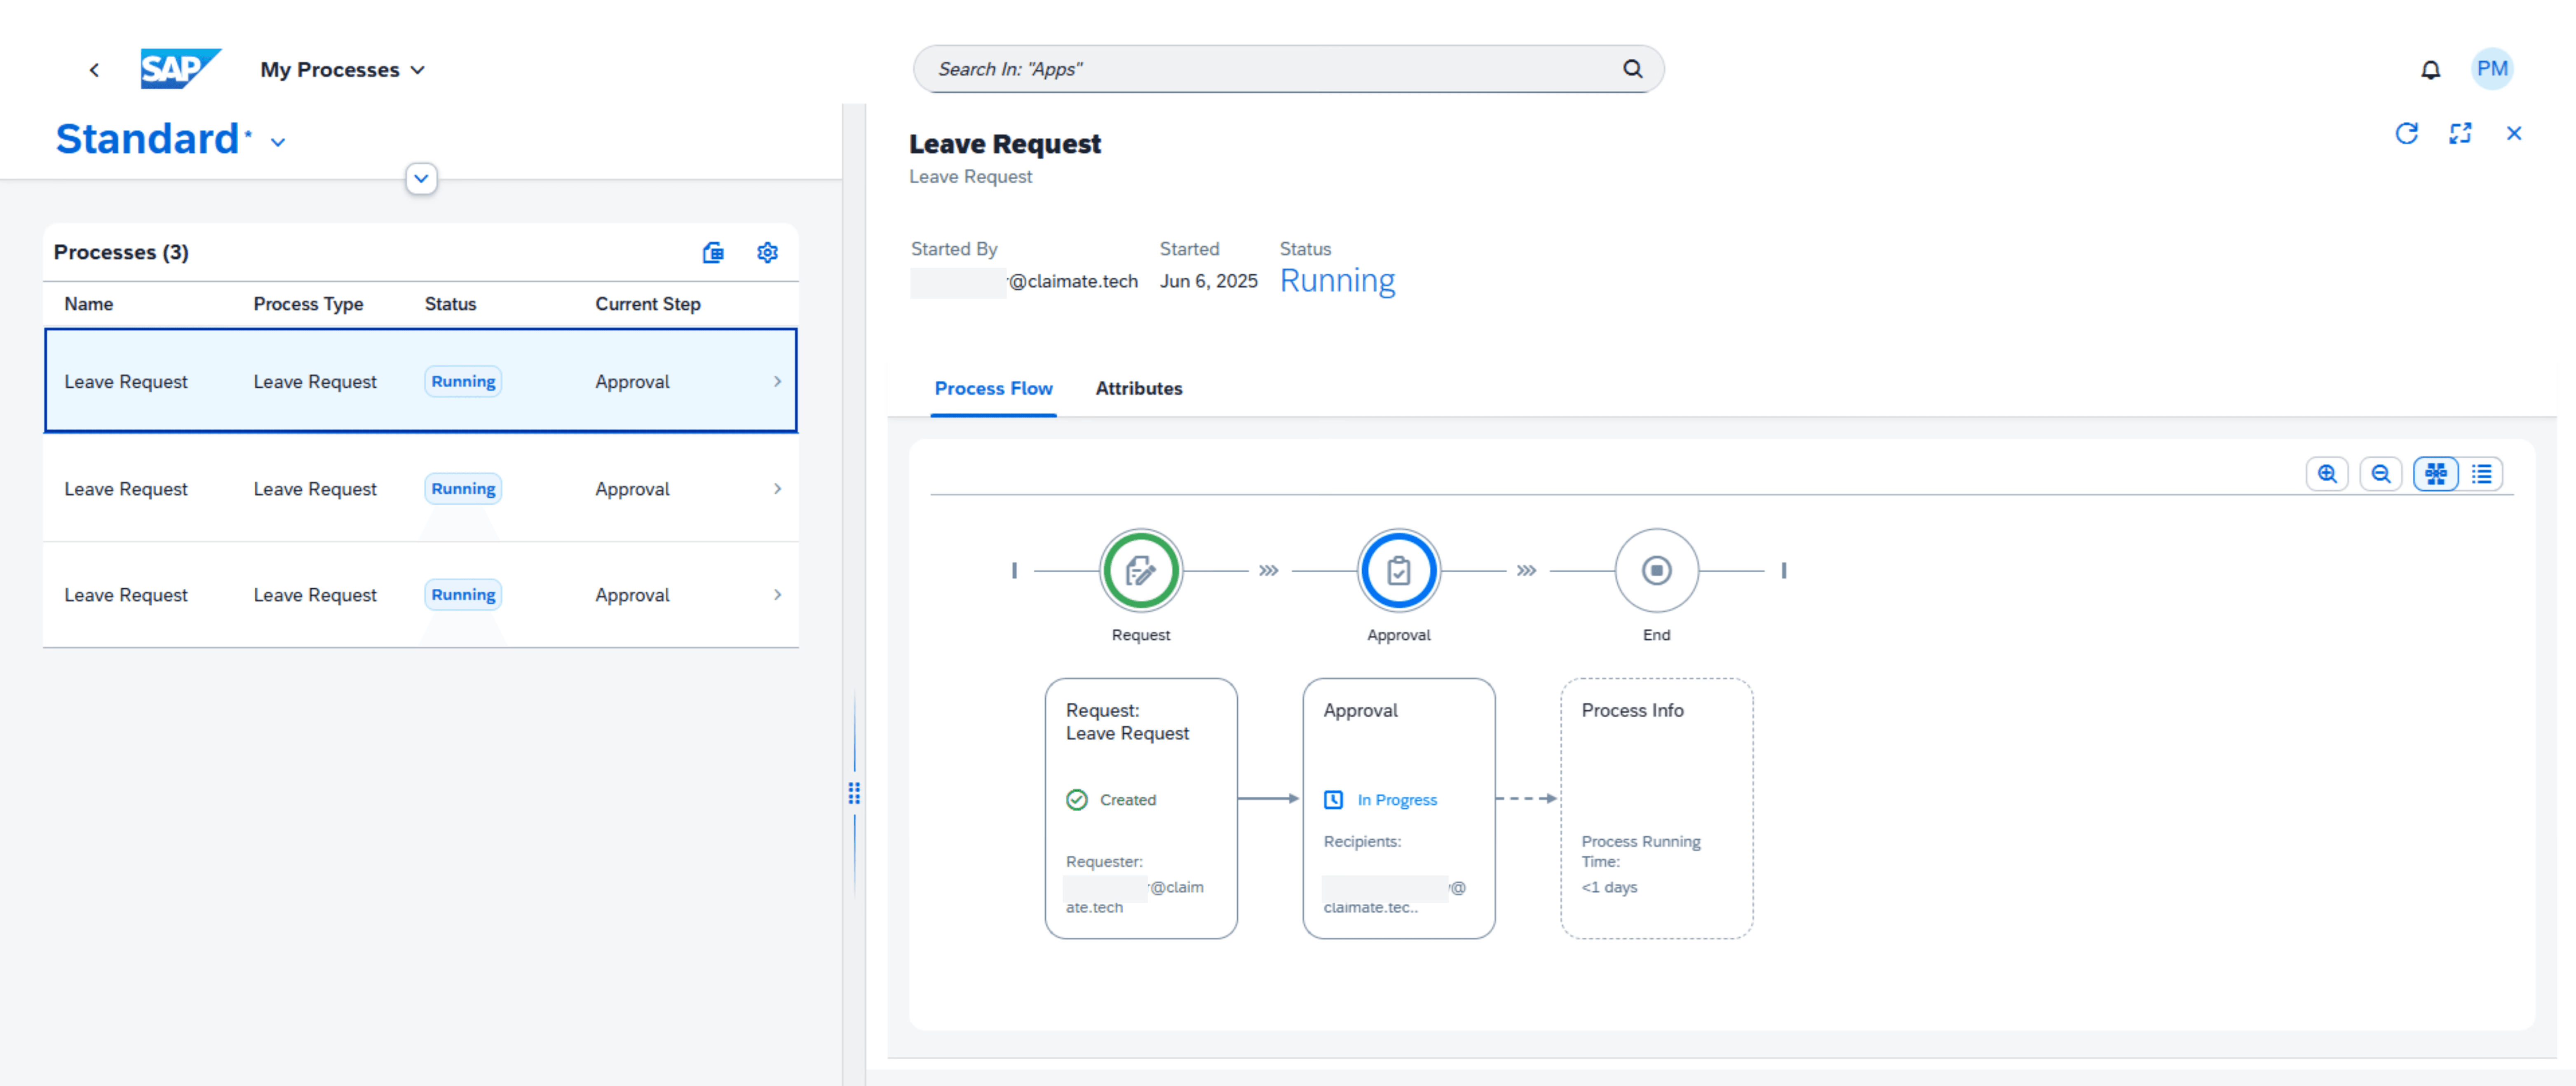This screenshot has height=1086, width=2576.
Task: Close the Leave Request details panel
Action: pos(2514,134)
